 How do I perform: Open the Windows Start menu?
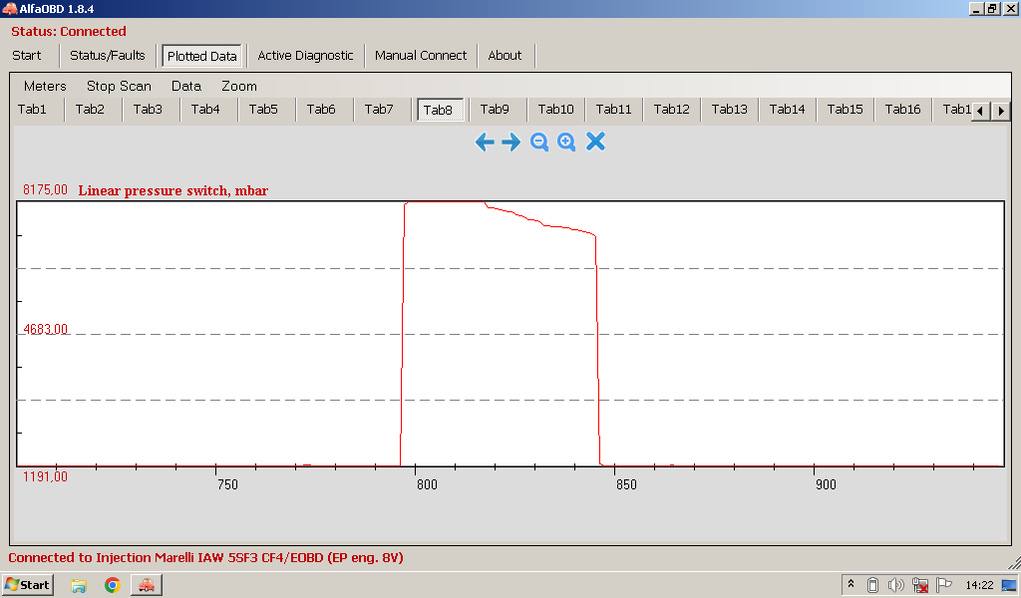[x=28, y=585]
